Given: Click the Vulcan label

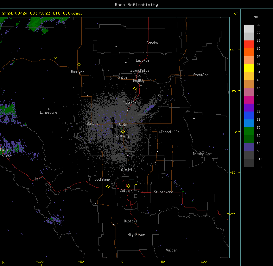Looking at the screenshot, I should pyautogui.click(x=172, y=250).
